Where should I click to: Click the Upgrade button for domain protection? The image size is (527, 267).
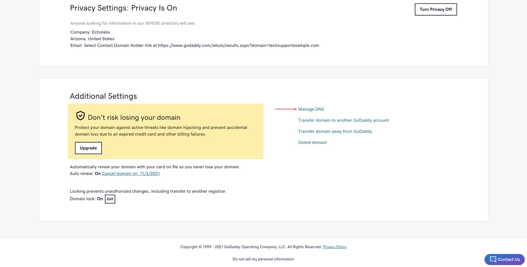point(88,148)
